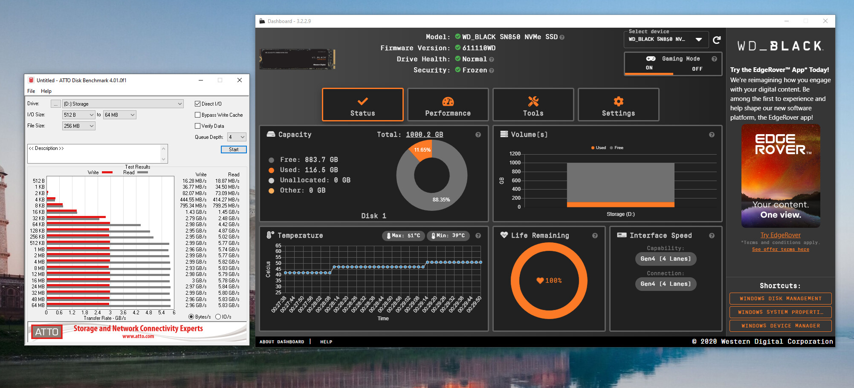Click the Dashboard window title icon
854x388 pixels.
261,21
